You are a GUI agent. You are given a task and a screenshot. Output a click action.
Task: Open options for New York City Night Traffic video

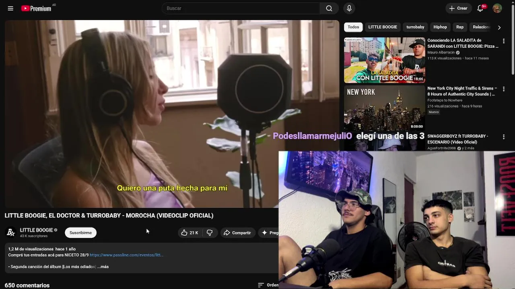(503, 89)
